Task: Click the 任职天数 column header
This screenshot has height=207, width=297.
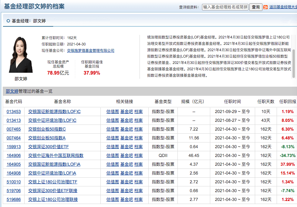Action: (266, 102)
